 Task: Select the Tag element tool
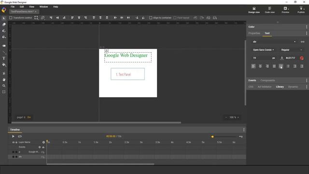click(4, 45)
